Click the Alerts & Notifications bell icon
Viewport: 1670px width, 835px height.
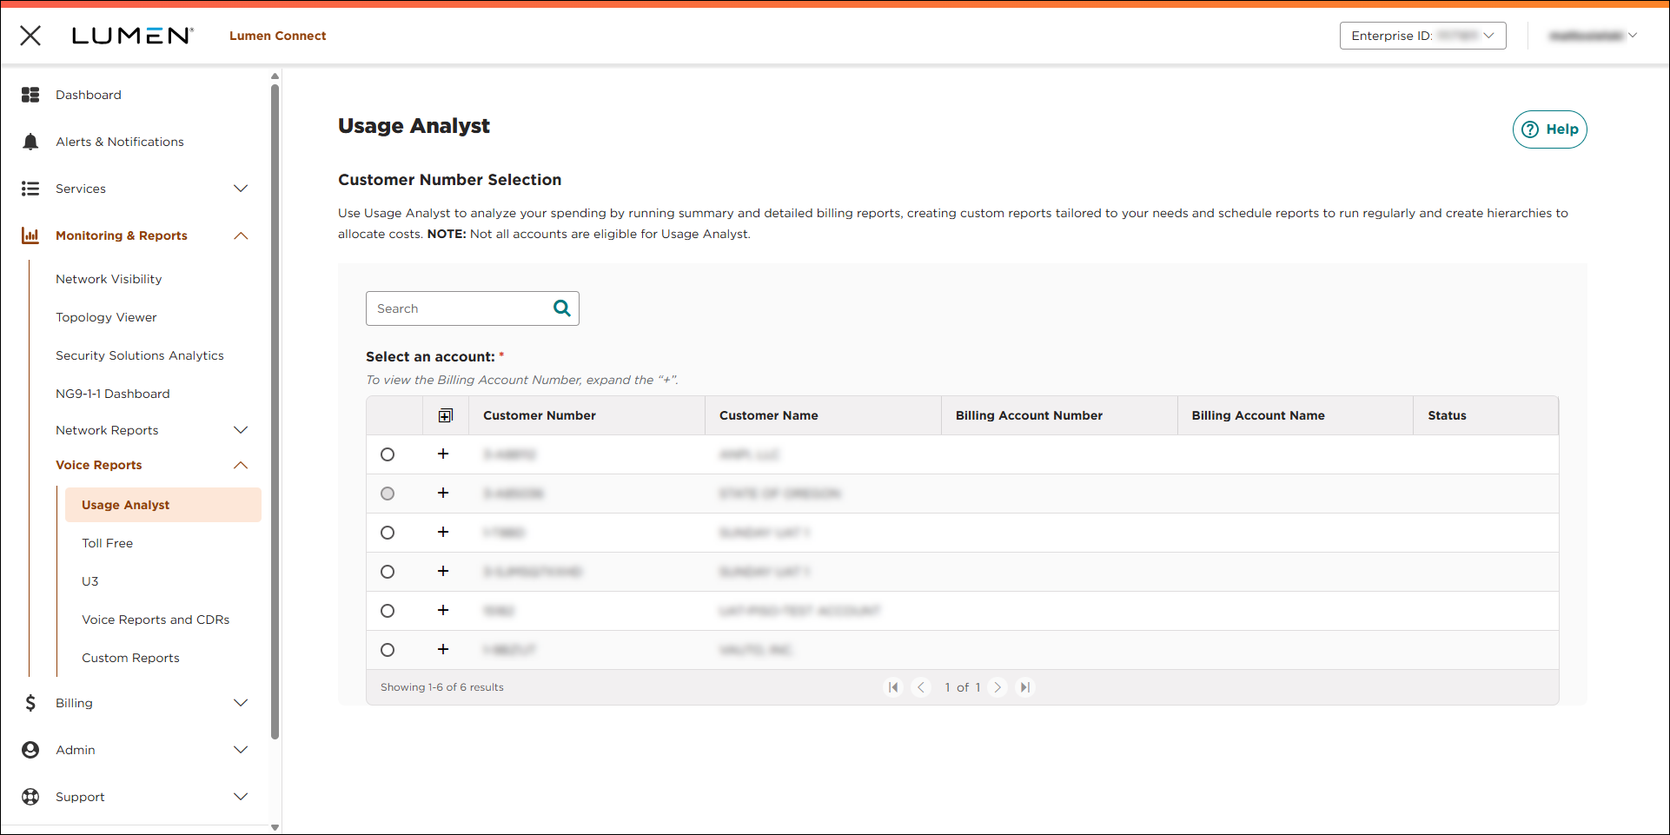pyautogui.click(x=30, y=142)
